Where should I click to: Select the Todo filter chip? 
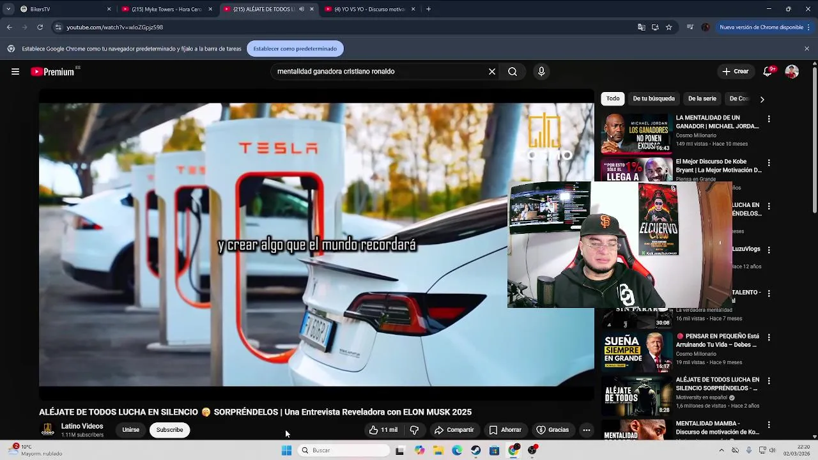(x=613, y=98)
